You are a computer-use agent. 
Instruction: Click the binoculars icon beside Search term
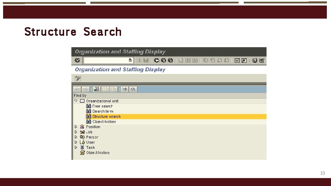(x=89, y=111)
